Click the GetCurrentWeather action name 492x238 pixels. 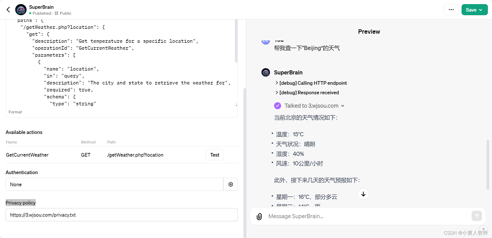click(27, 155)
